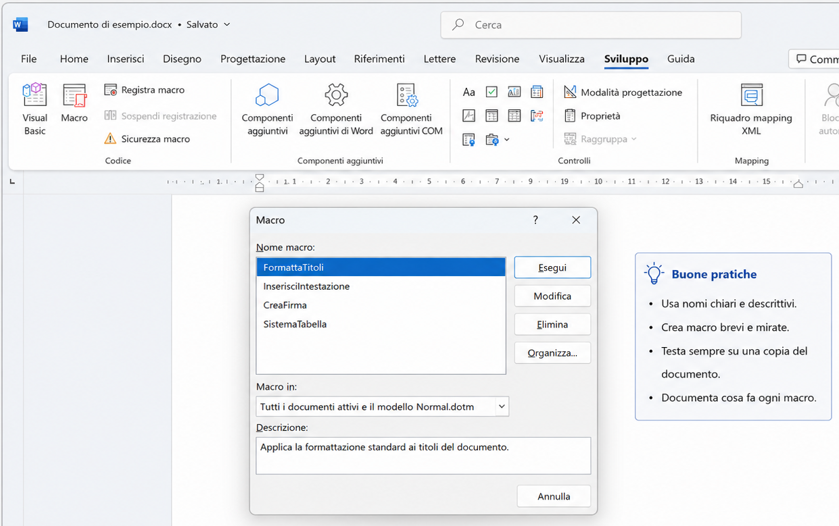The height and width of the screenshot is (526, 839).
Task: Click Esegui to run the macro
Action: point(552,267)
